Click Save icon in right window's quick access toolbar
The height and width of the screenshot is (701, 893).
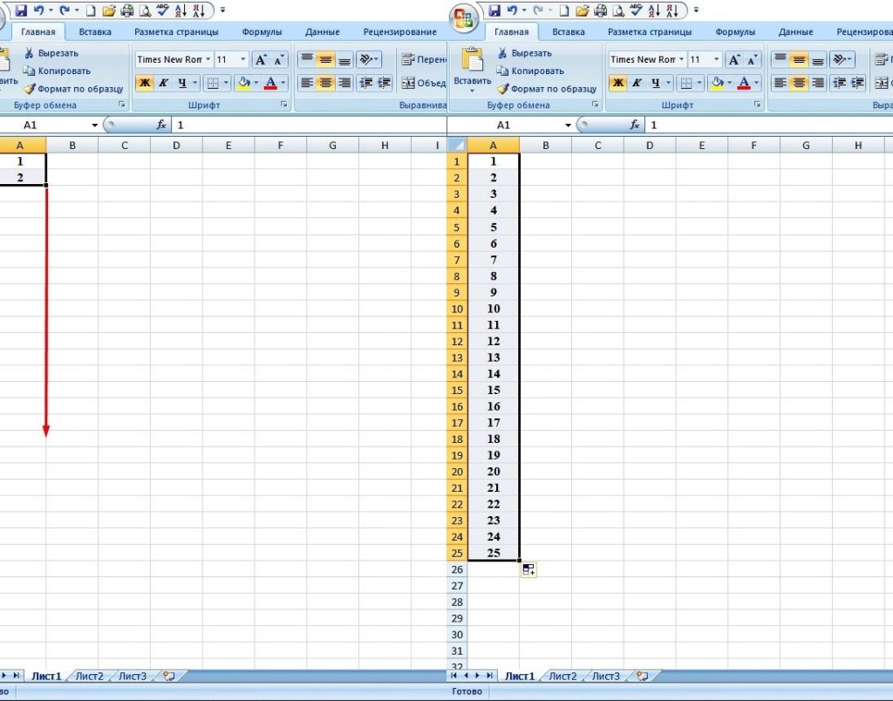(494, 10)
